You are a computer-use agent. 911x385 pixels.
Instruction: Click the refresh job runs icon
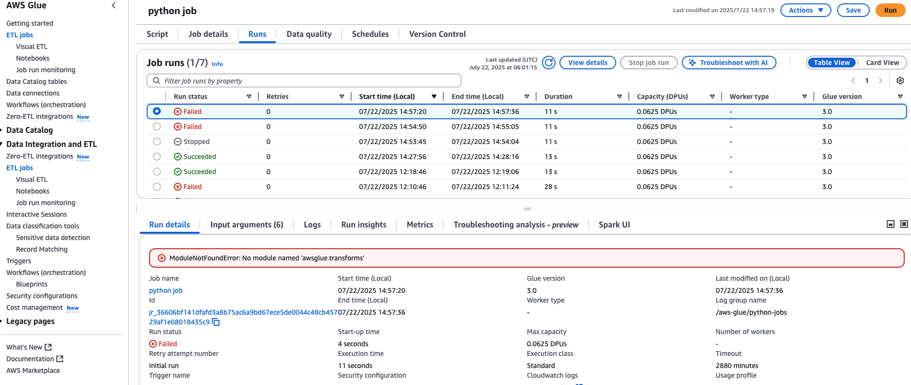tap(548, 63)
